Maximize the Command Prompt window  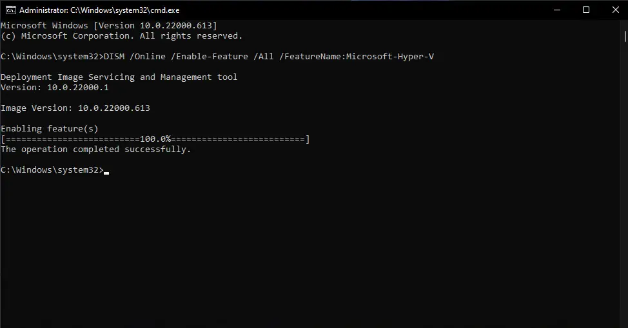(x=585, y=10)
